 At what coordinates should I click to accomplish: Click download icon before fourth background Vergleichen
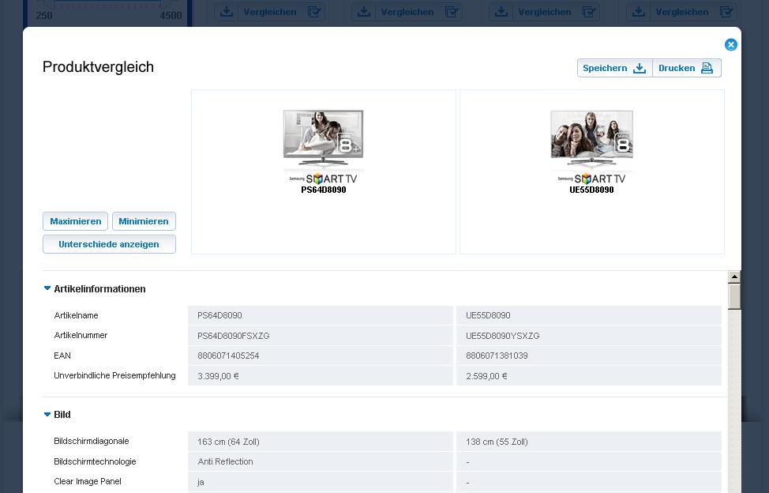coord(639,11)
